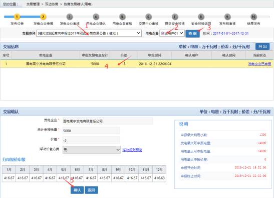Select the 1月 segment value cell 416.67

[9, 178]
